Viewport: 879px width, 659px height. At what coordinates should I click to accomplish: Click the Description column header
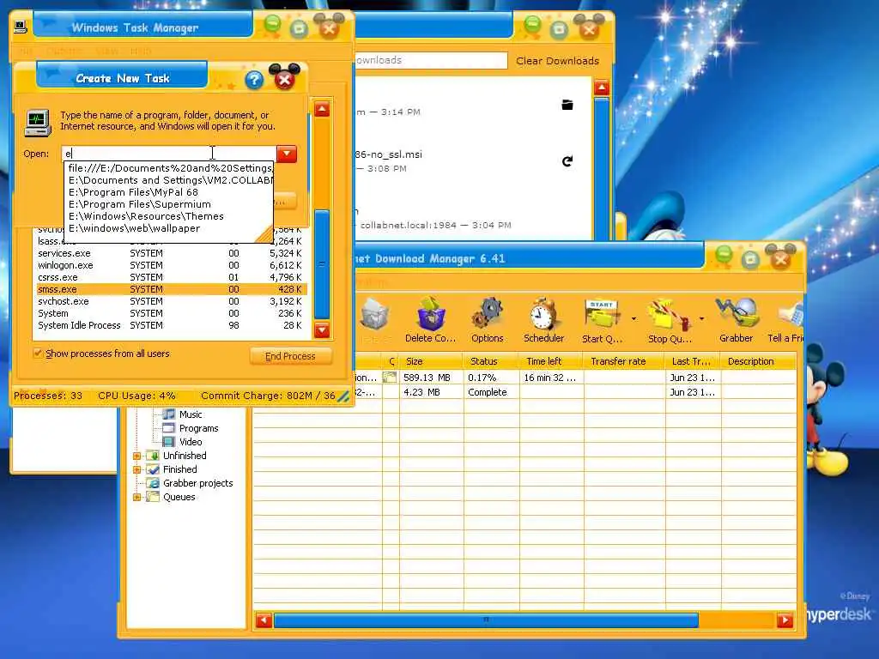[x=758, y=361]
